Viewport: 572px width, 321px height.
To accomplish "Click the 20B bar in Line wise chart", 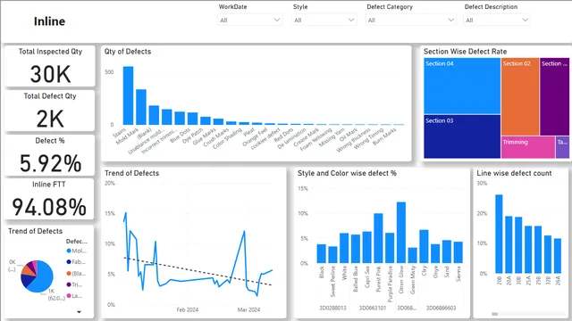I will (499, 234).
